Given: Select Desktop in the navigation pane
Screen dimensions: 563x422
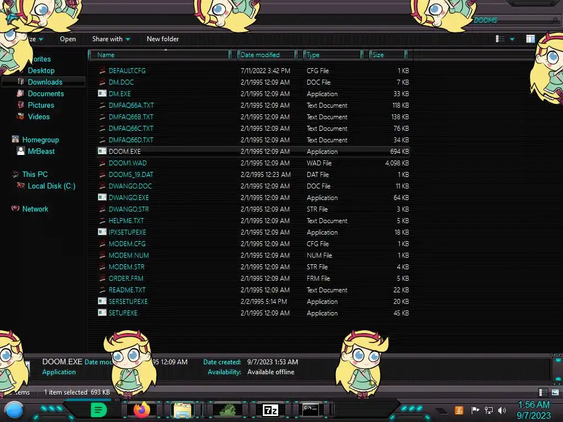Looking at the screenshot, I should point(41,70).
